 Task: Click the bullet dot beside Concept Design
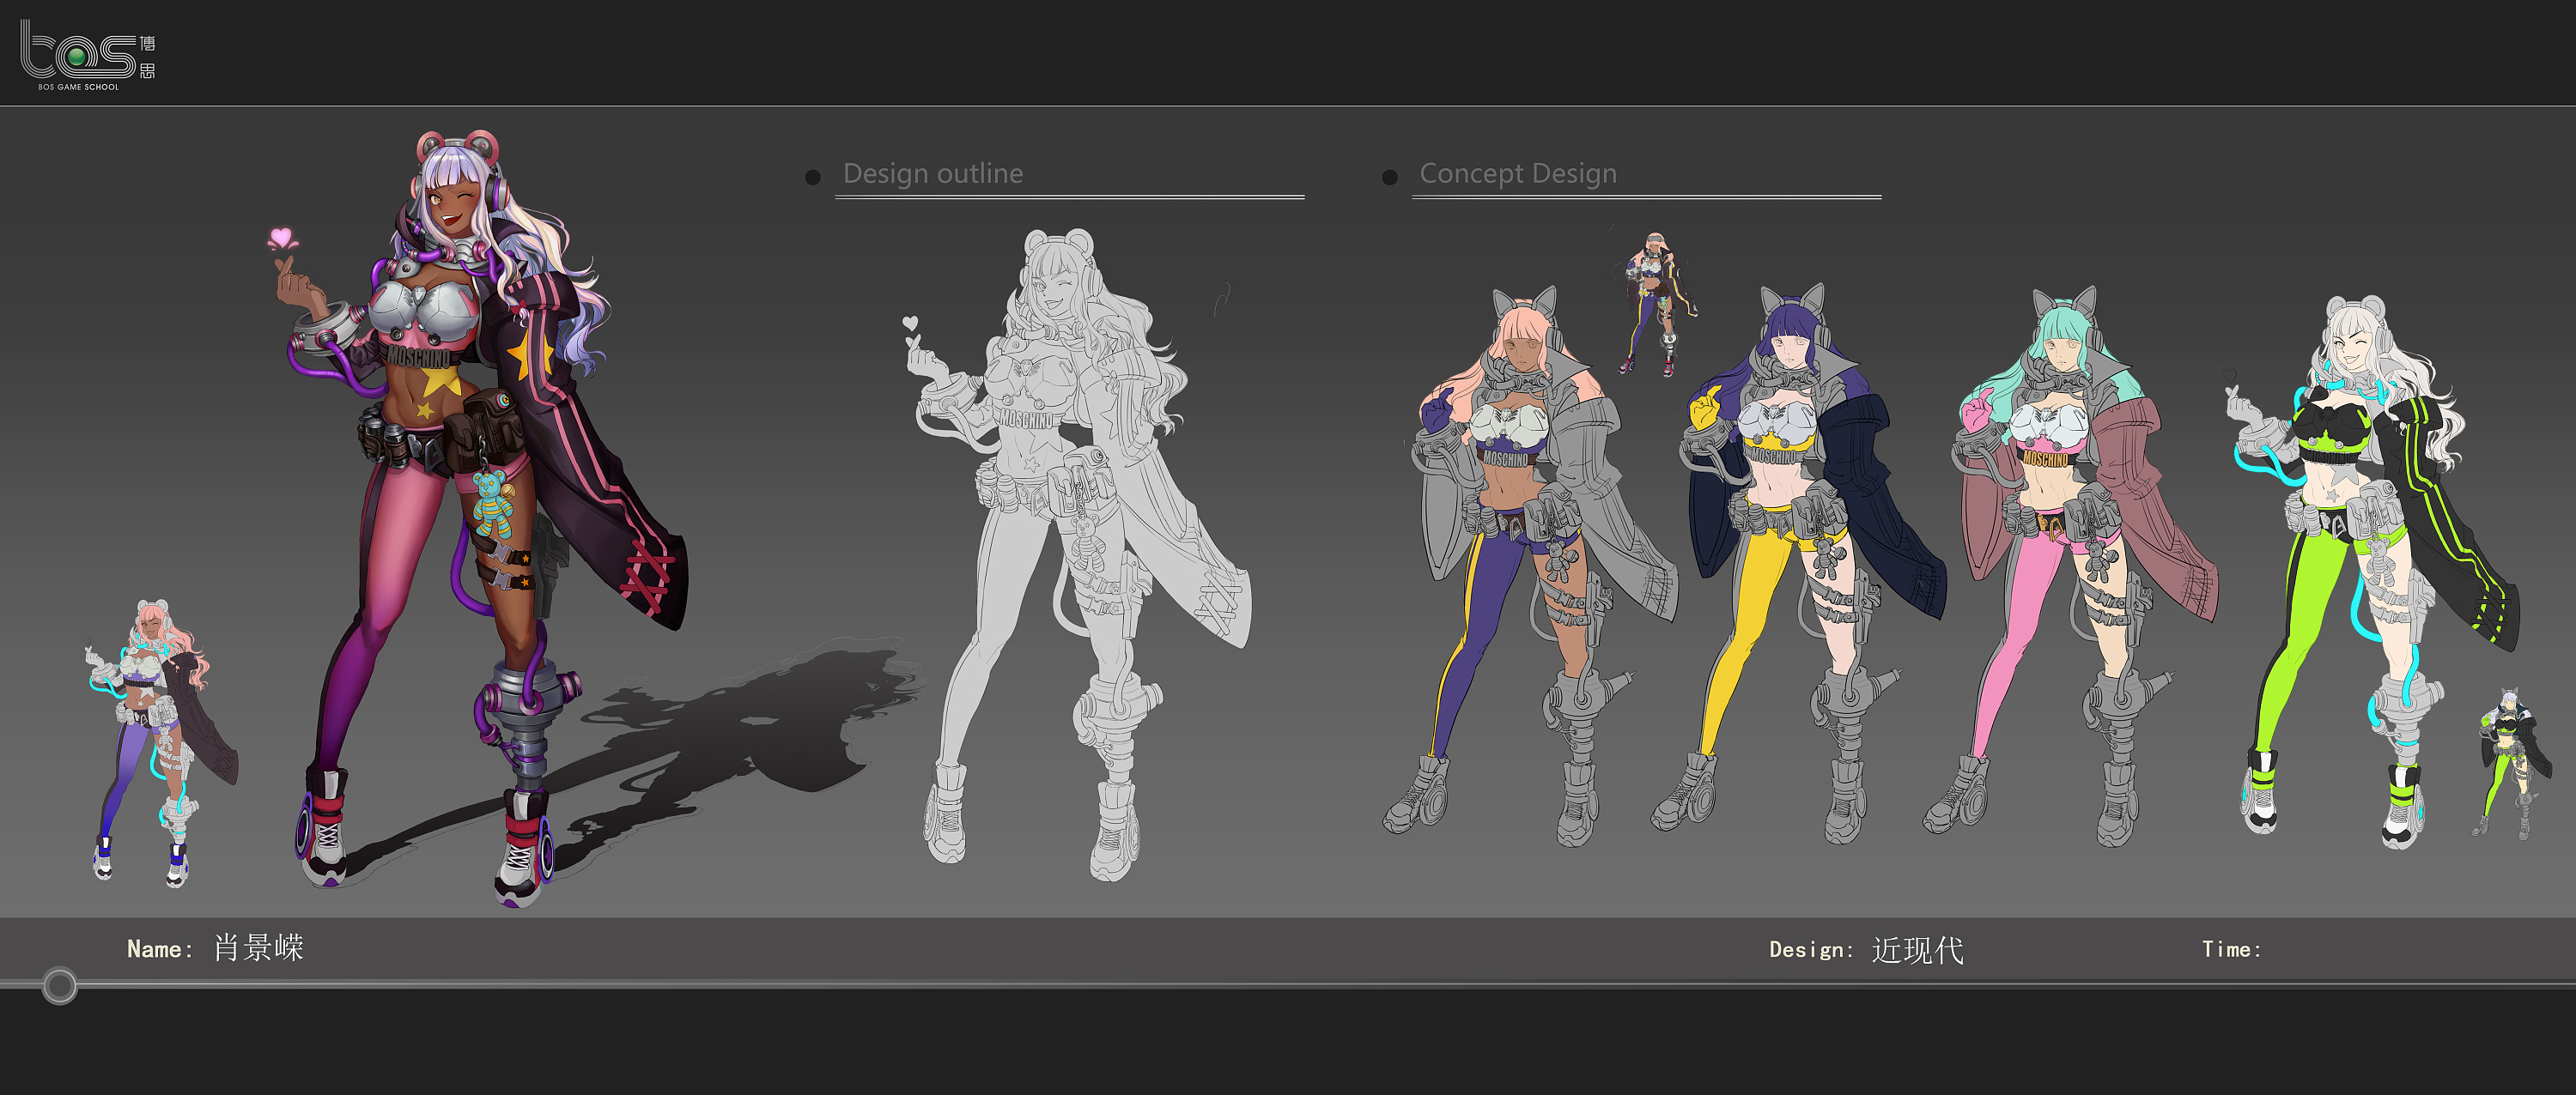(1389, 178)
